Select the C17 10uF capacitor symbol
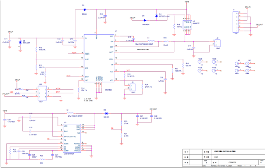265x168 pixels. (x=194, y=48)
